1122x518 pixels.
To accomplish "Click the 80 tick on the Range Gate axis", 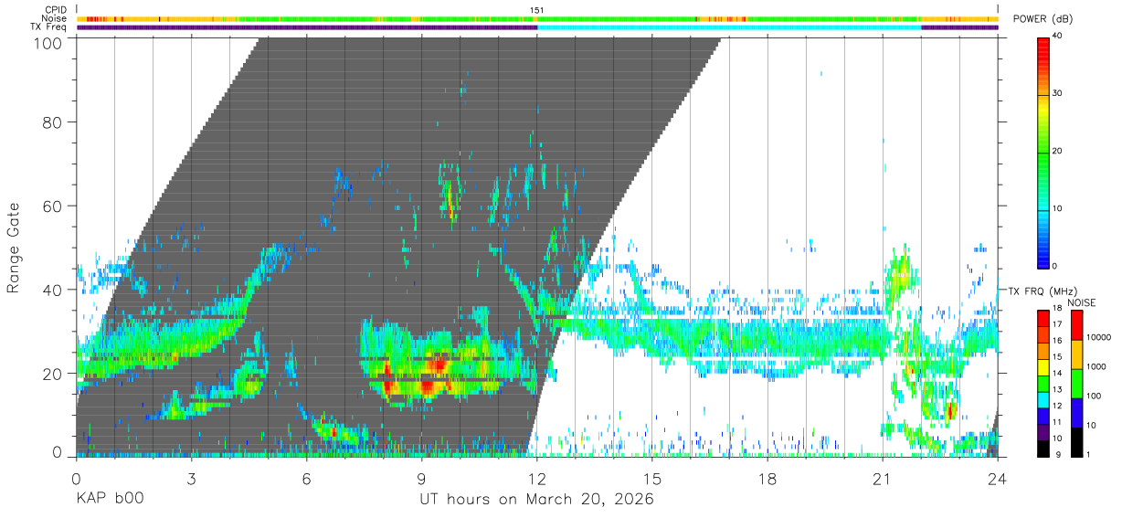I will [x=54, y=122].
